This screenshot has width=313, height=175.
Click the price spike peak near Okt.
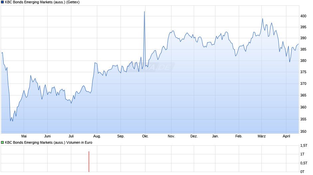[144, 12]
